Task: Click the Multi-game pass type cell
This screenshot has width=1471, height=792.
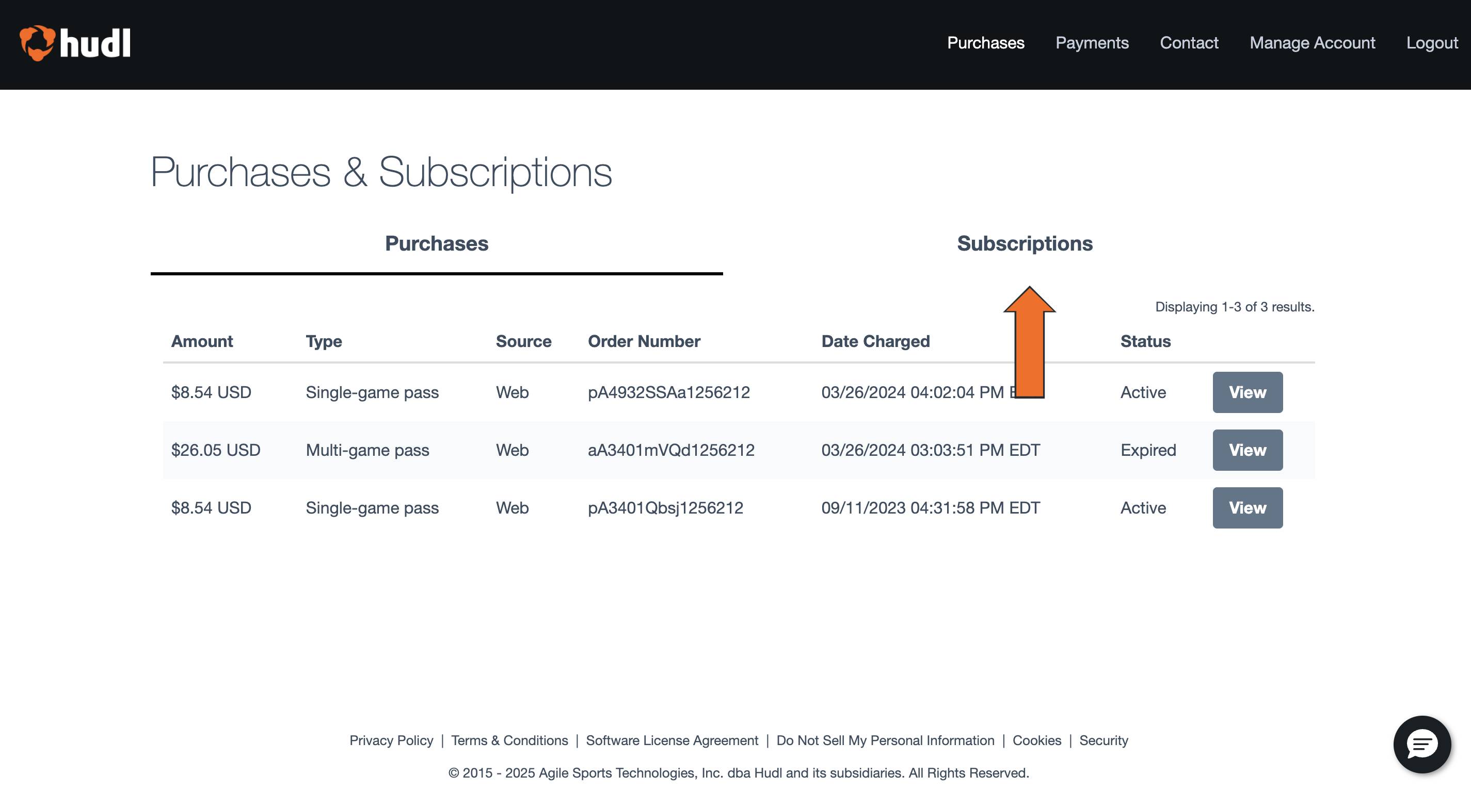Action: (367, 450)
